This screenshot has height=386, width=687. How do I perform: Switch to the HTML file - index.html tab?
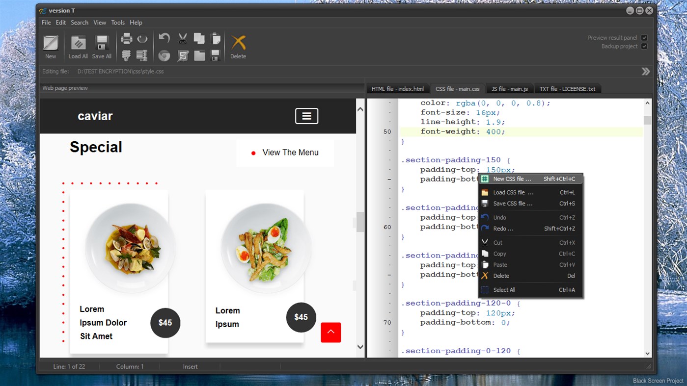pos(397,89)
